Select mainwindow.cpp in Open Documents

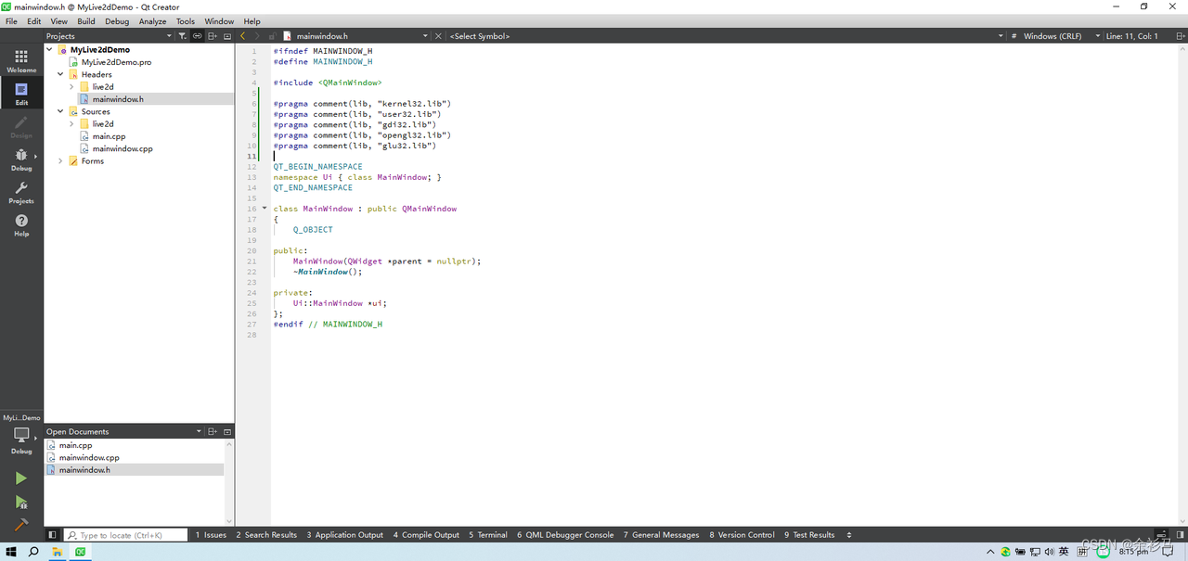(x=89, y=457)
